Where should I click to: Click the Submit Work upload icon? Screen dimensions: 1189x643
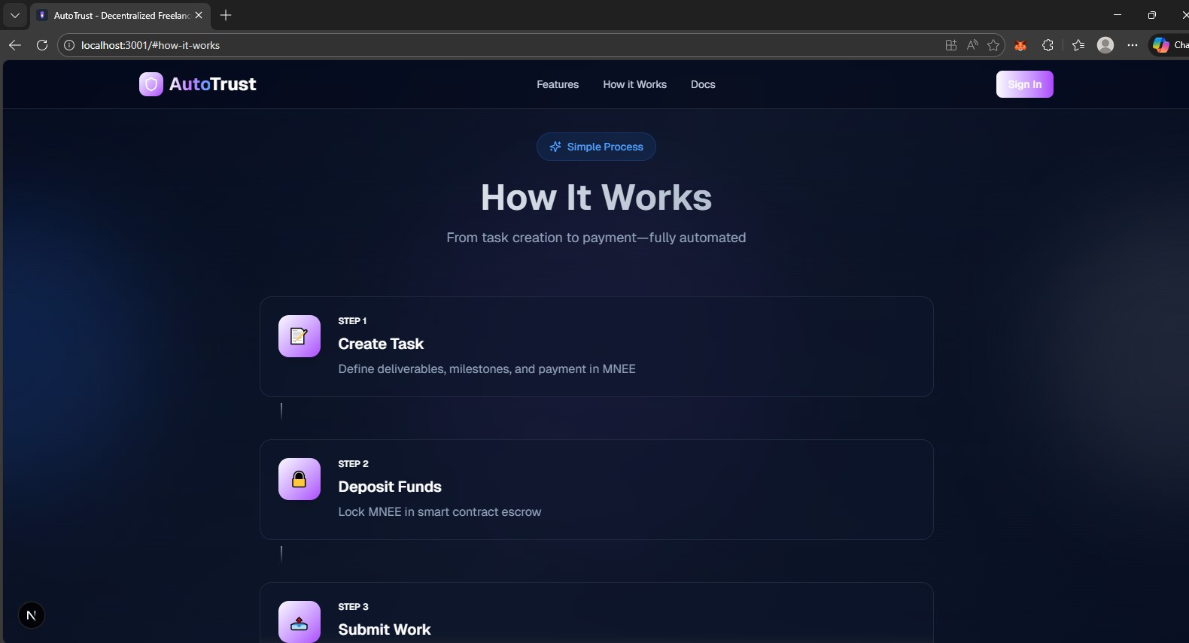pos(300,622)
